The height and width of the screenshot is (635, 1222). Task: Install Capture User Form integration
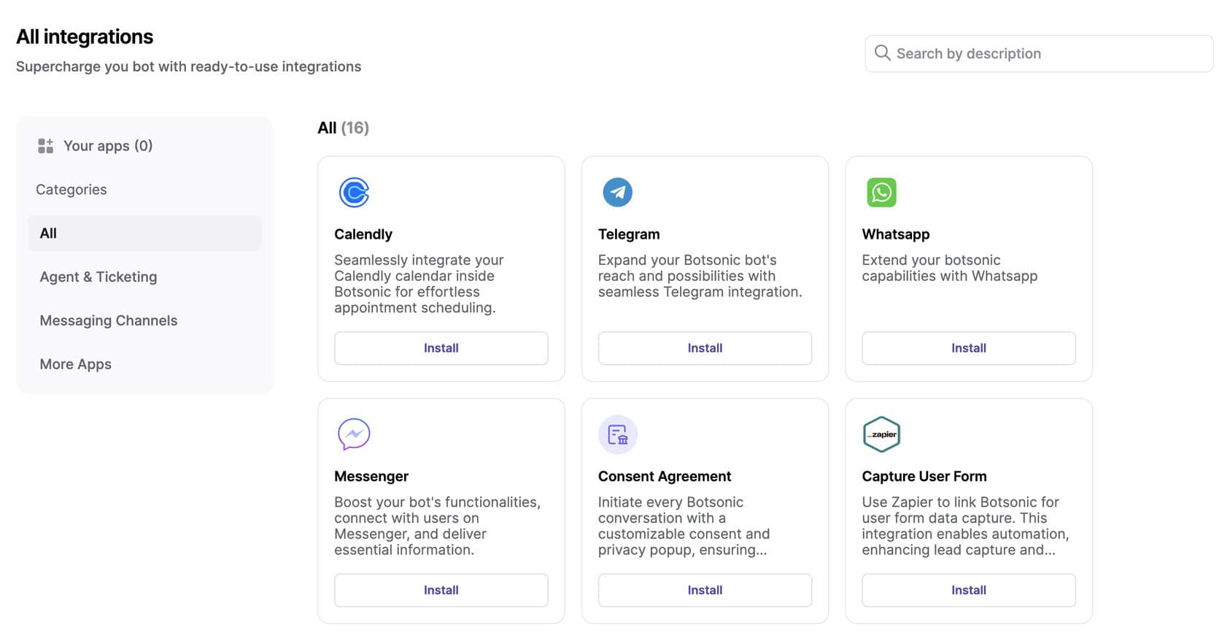(968, 590)
